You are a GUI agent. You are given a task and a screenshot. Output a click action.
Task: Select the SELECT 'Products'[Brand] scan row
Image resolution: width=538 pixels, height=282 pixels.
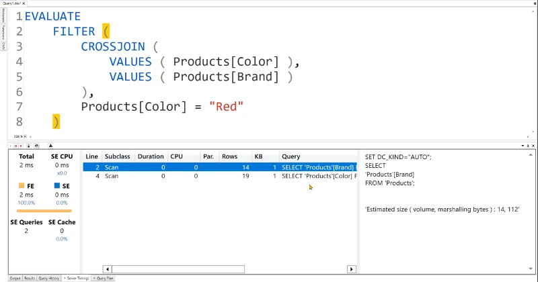click(220, 167)
